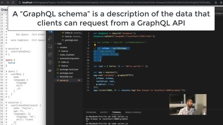Click commented schemaComposers require line
This screenshot has width=223, height=125.
(x=120, y=42)
